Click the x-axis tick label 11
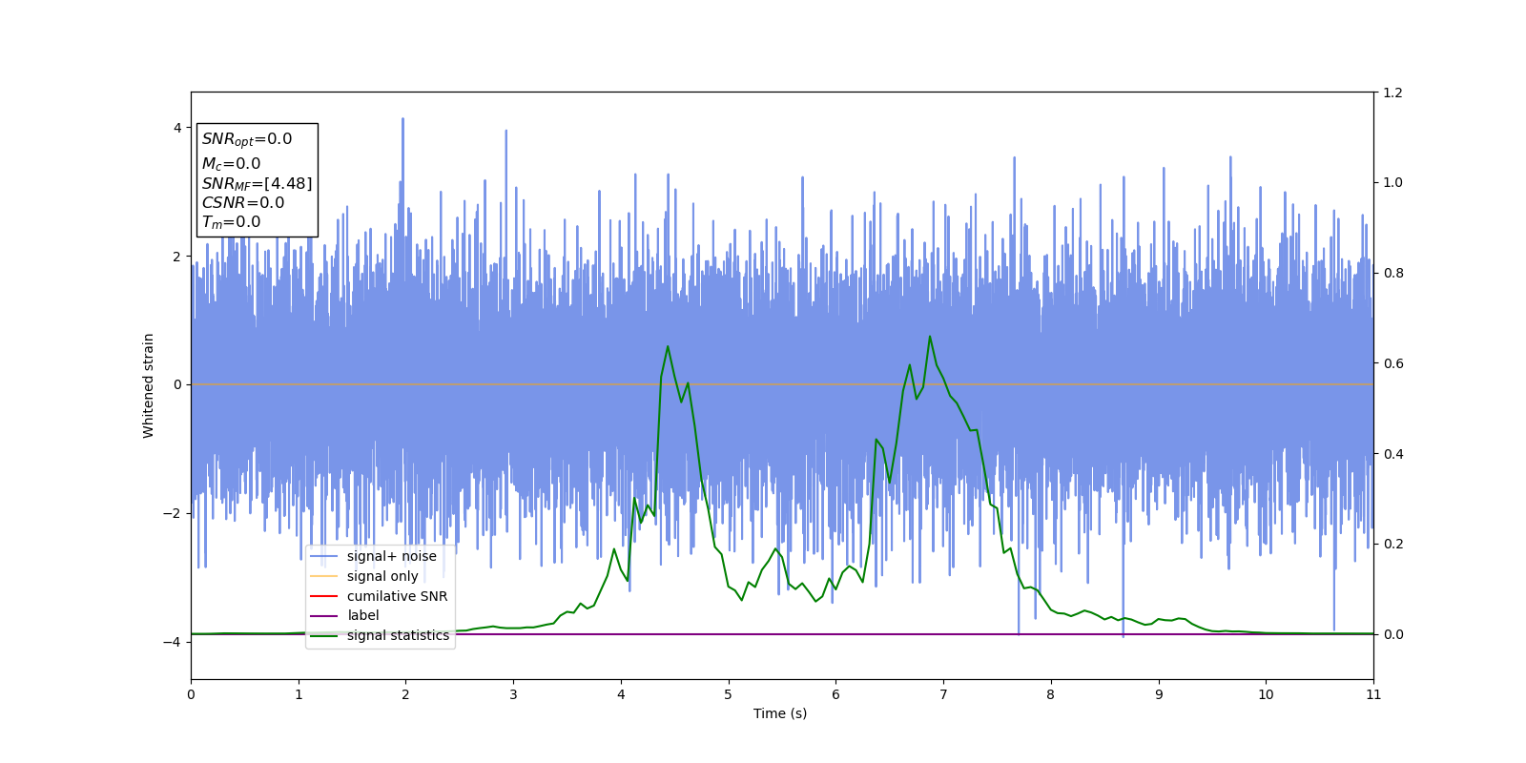 click(1373, 694)
